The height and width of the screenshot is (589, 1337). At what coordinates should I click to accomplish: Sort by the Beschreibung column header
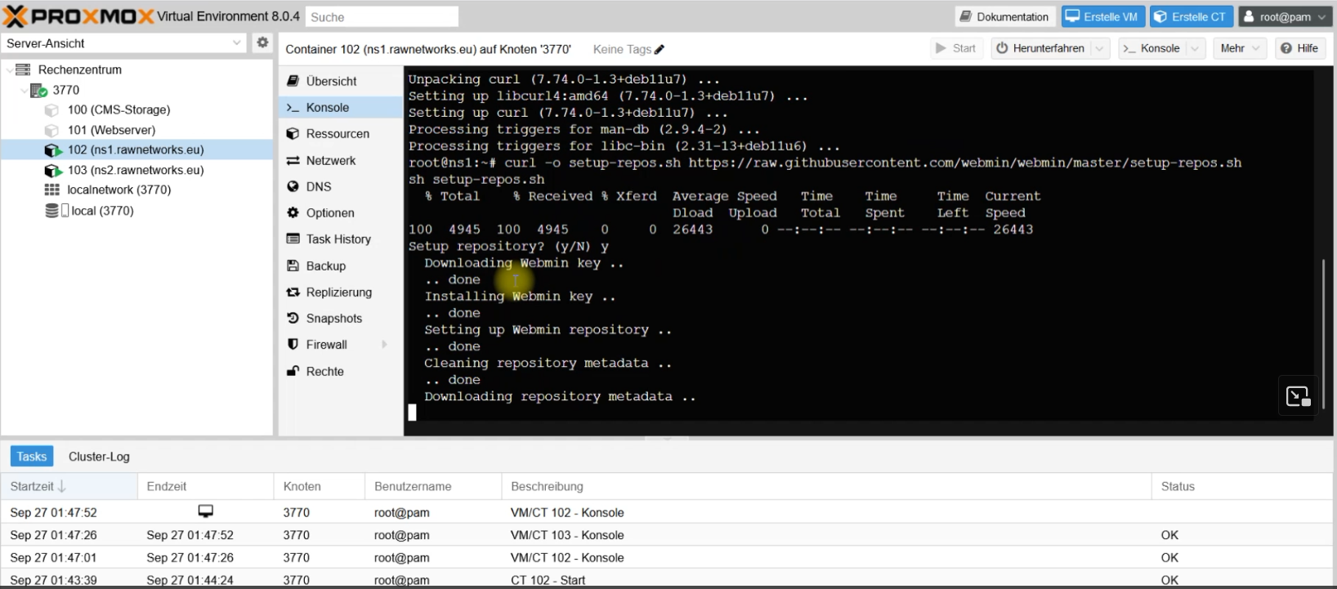[x=826, y=486]
